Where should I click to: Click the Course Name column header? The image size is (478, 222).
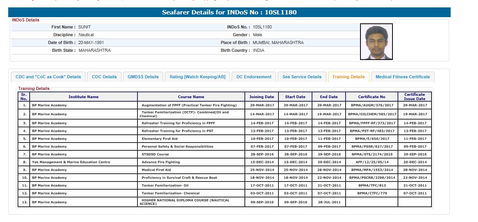(x=191, y=97)
